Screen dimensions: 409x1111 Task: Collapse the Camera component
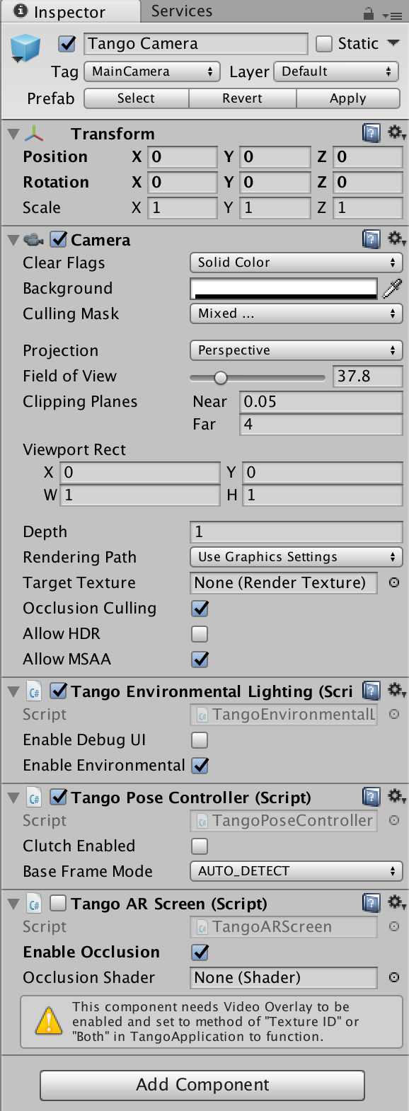click(13, 240)
